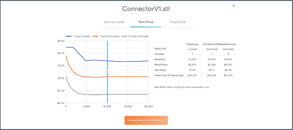Toggle the 1 Cavity (Limited) legend series

[78, 36]
